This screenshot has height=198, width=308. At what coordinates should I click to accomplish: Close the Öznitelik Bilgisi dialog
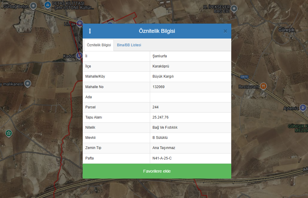[225, 31]
